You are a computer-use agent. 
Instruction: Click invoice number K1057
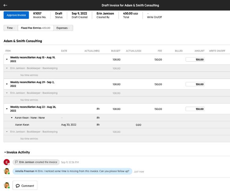(37, 13)
